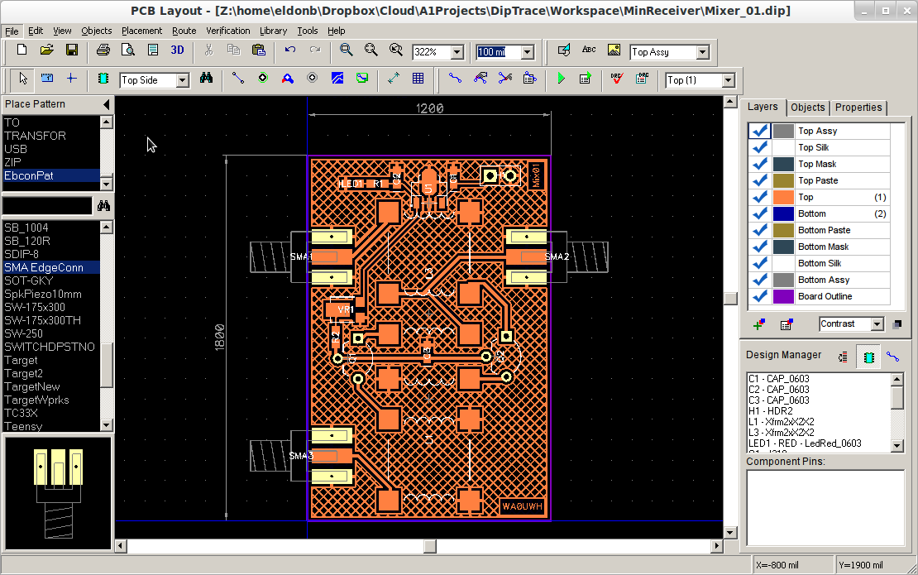The height and width of the screenshot is (575, 918).
Task: Toggle visibility checkbox for Bottom Silk layer
Action: pos(760,263)
